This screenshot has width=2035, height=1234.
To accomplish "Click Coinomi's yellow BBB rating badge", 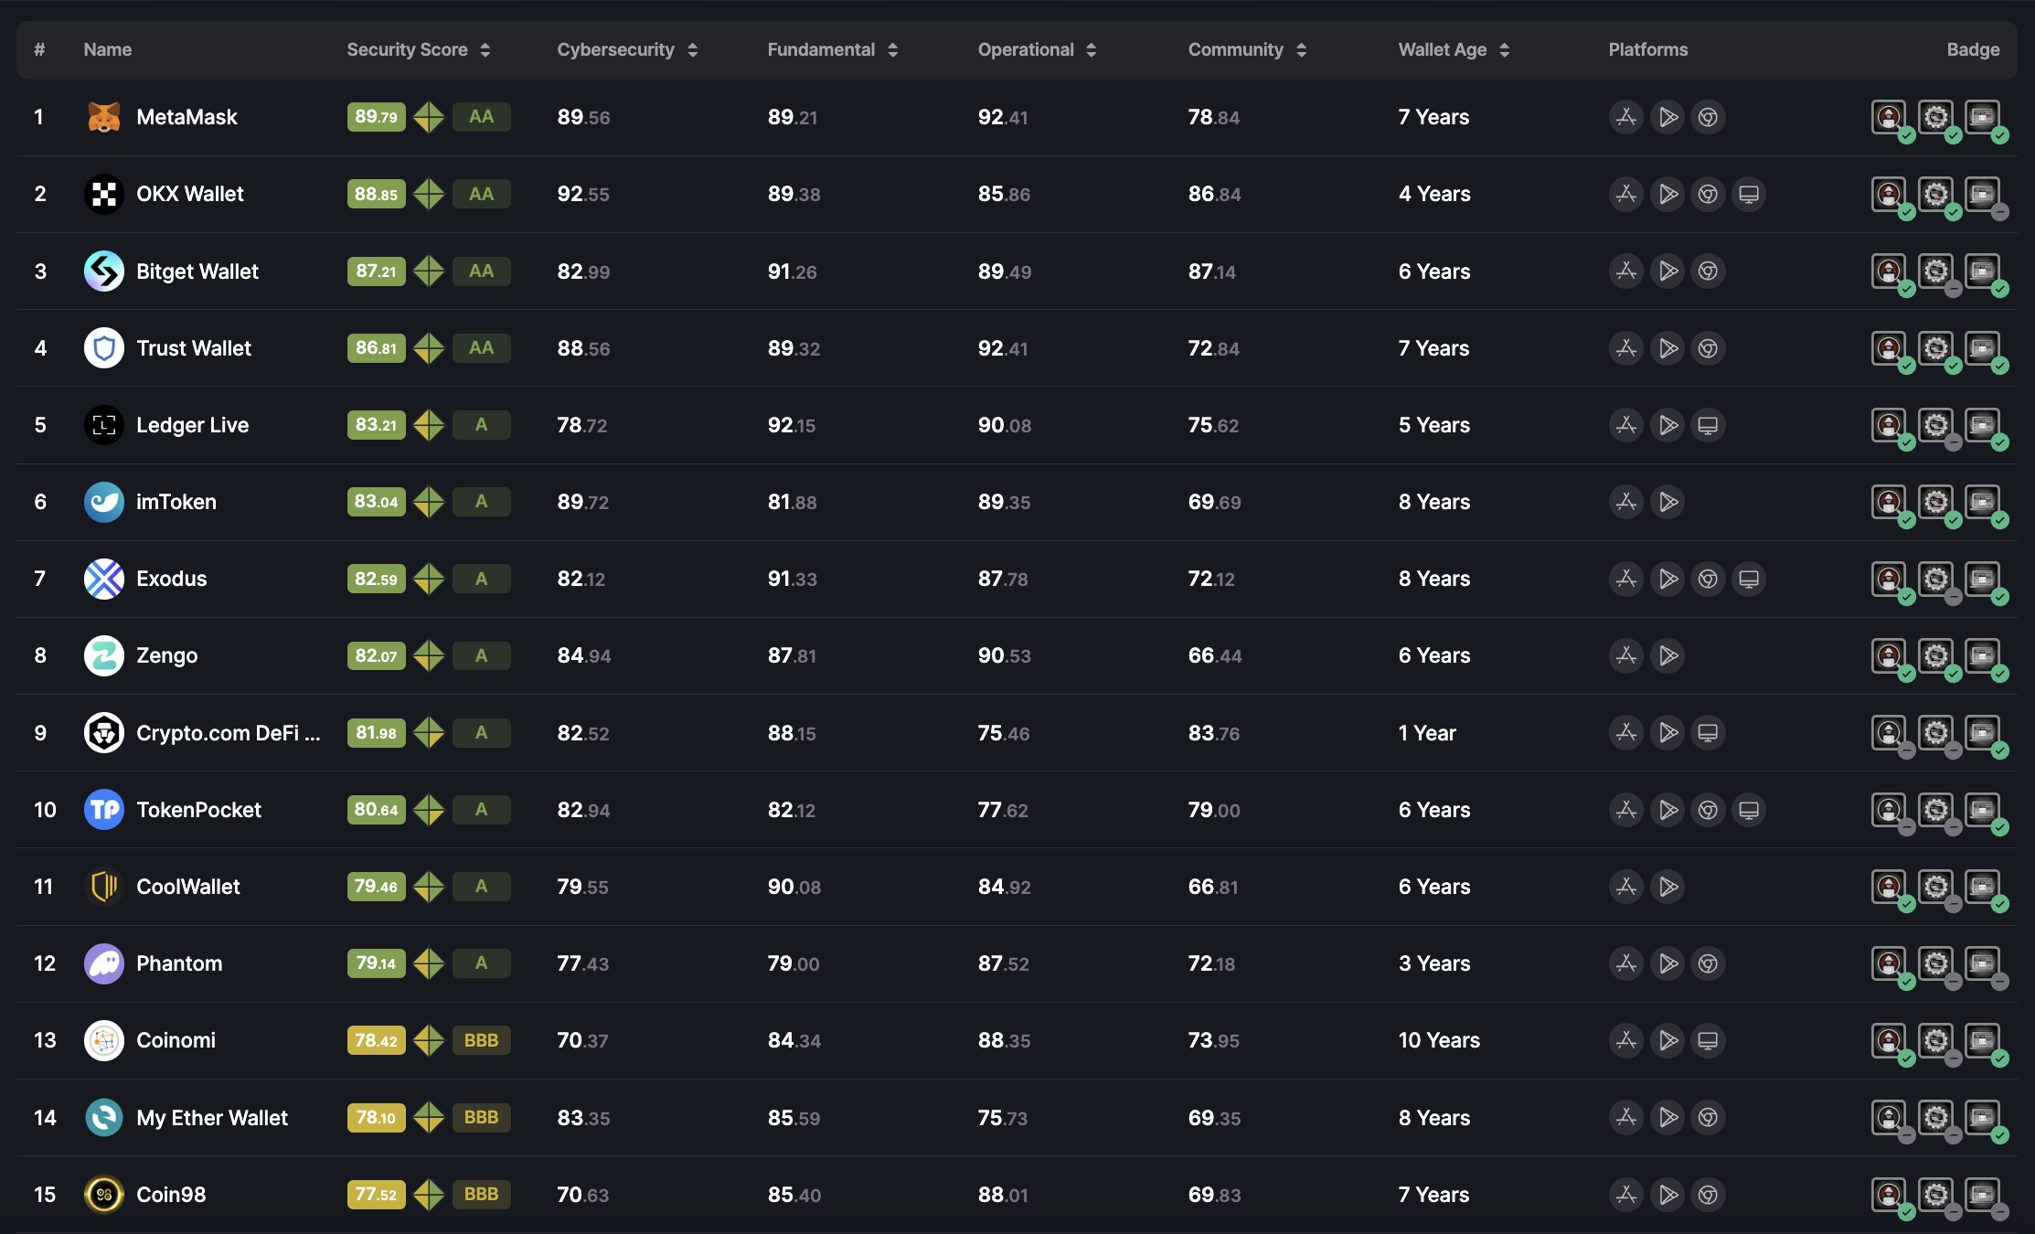I will click(x=481, y=1040).
